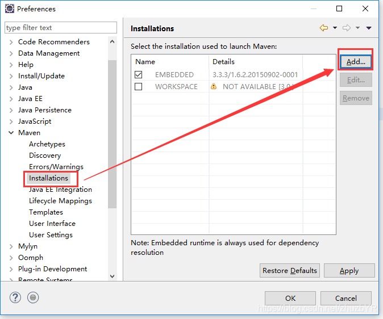Select the Code Recommenders label
The height and width of the screenshot is (319, 383).
(54, 42)
